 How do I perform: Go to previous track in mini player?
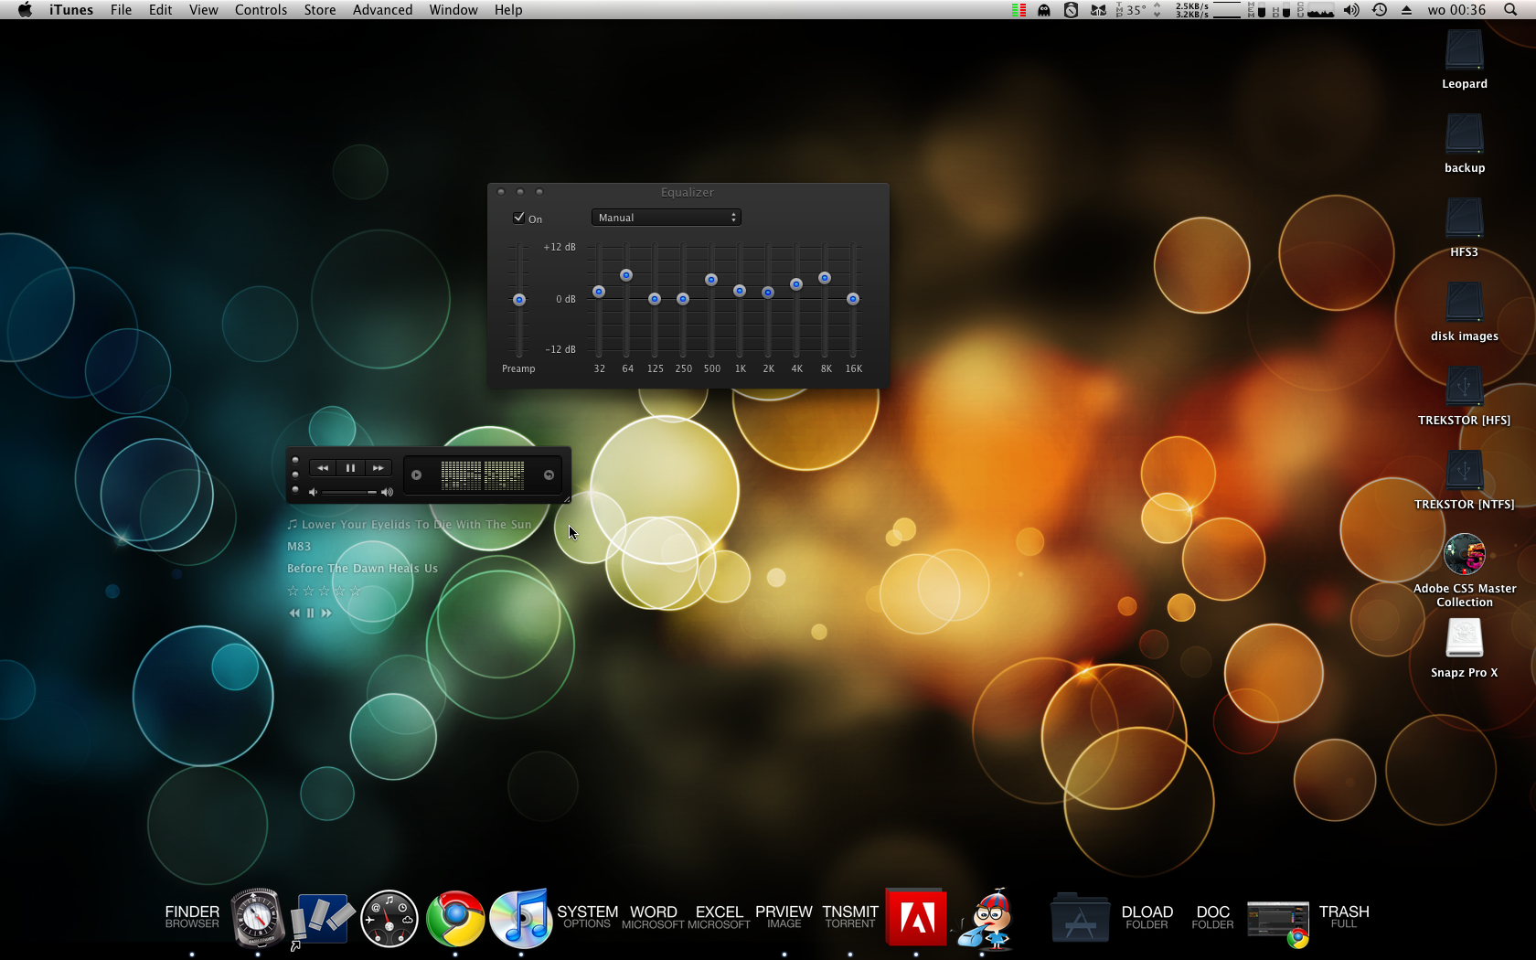click(x=323, y=468)
